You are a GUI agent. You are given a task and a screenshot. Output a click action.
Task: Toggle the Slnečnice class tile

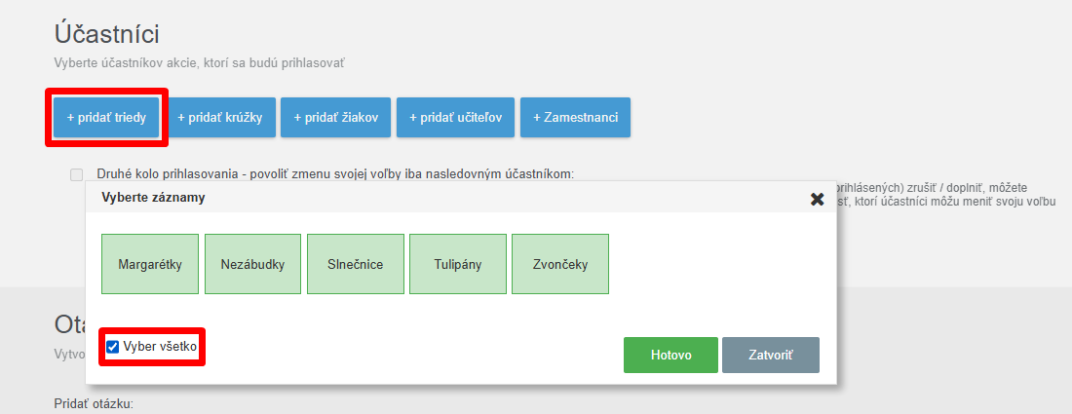[x=356, y=264]
